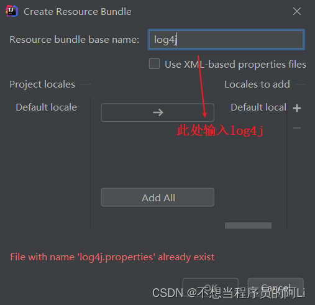Click the IntelliJ IDEA logo in the title bar
Image resolution: width=315 pixels, height=305 pixels.
point(12,11)
